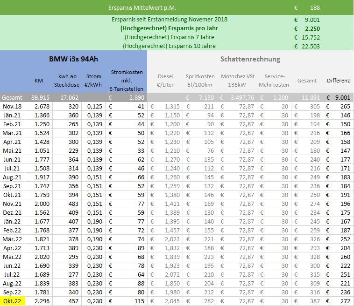Screen dimensions: 354x306
Task: Select the 'Mai.21' row label
Action: [12, 150]
